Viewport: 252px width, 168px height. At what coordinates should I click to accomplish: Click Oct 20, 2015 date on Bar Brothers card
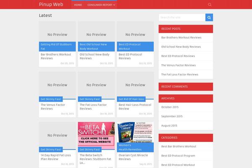(x=67, y=63)
